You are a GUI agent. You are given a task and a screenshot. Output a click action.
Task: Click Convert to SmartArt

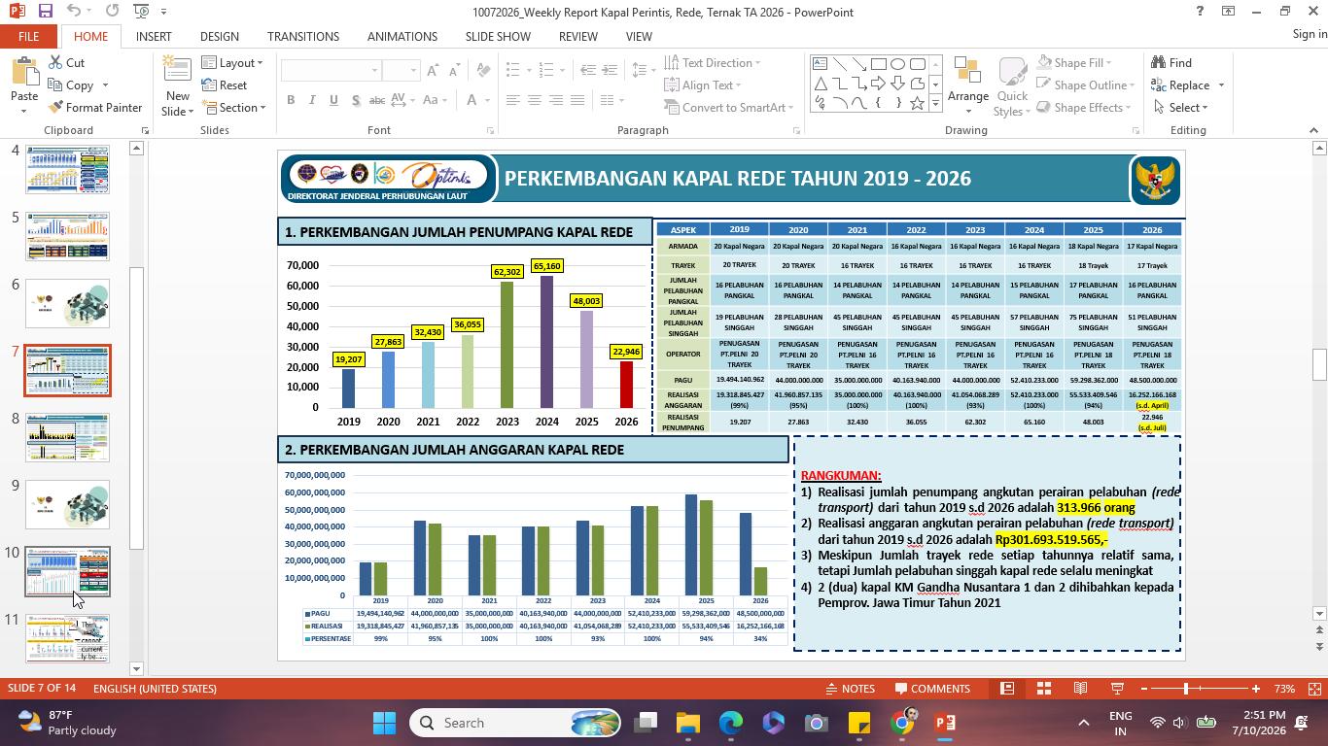click(729, 107)
